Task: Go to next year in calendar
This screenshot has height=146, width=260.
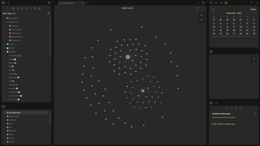Action: 255,13
